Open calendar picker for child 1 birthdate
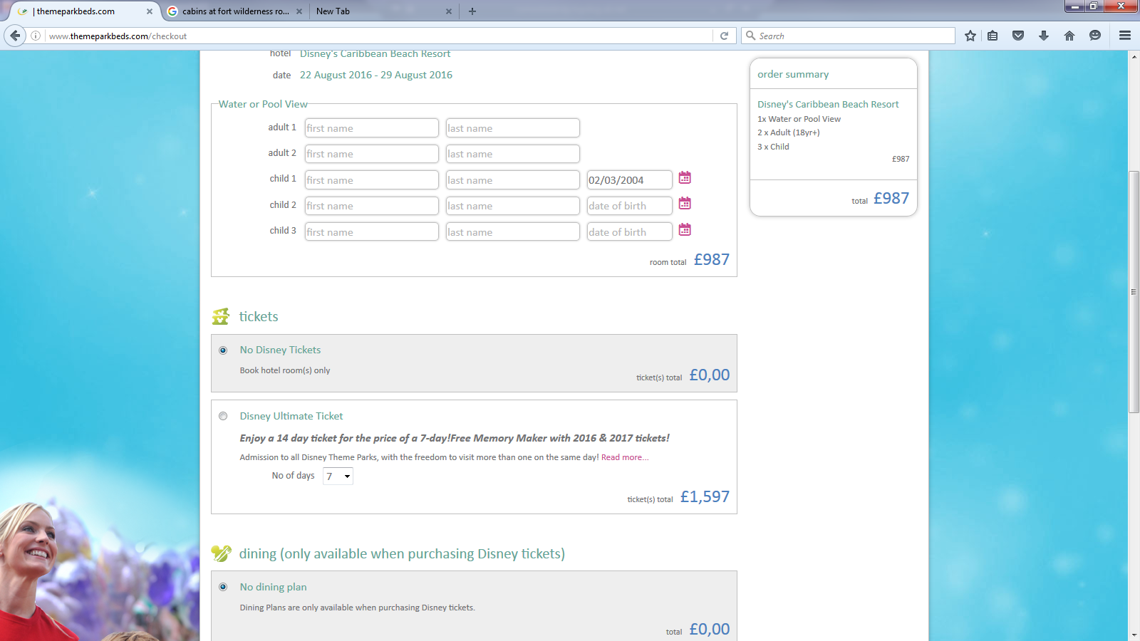 (685, 177)
